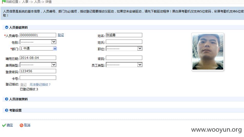Open the 无法登记指纹？ help link

coord(40,85)
